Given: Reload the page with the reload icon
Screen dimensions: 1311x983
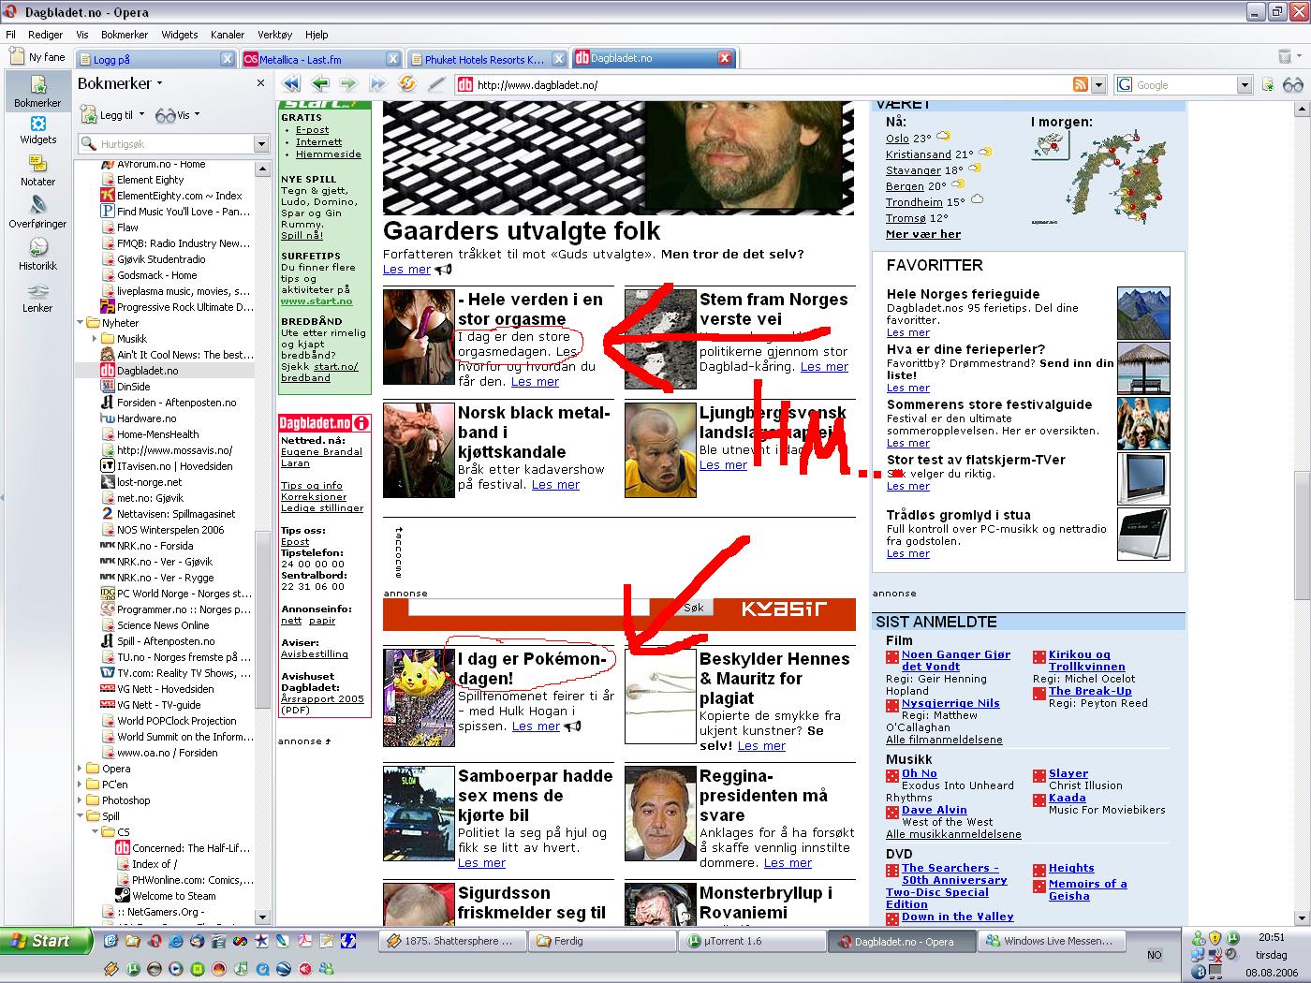Looking at the screenshot, I should tap(407, 83).
